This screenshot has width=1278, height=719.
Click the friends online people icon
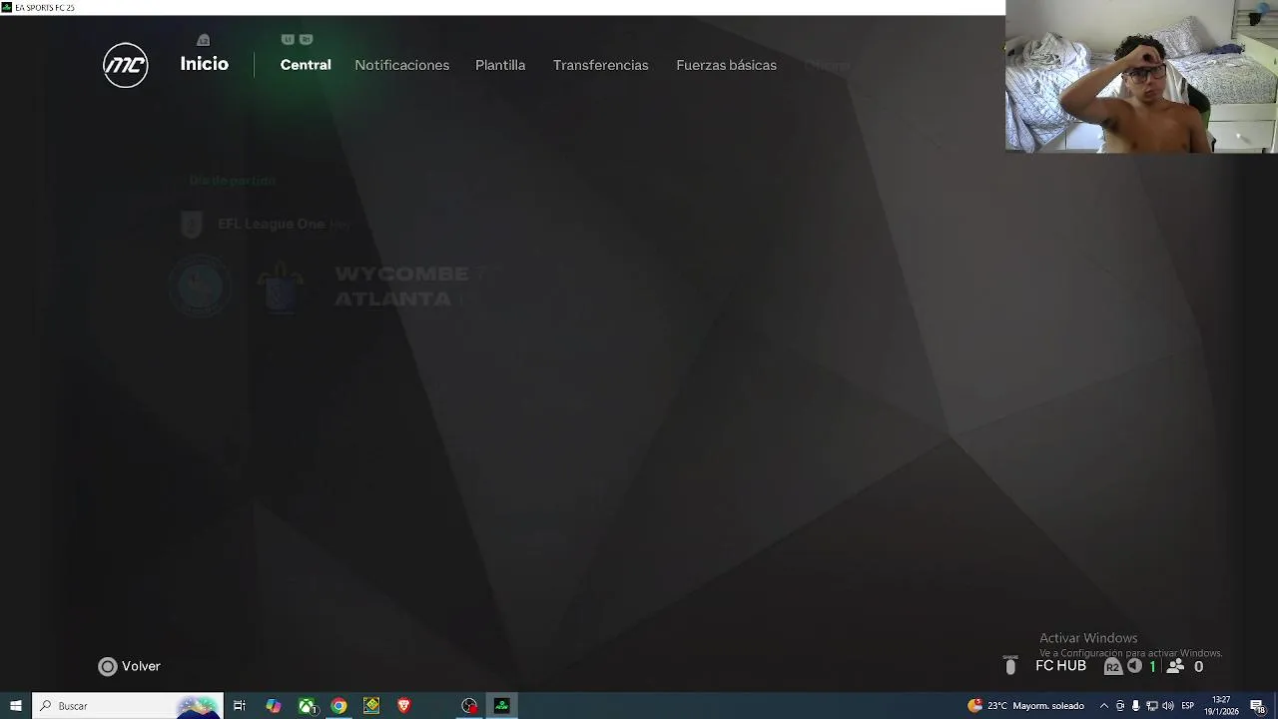point(1175,666)
